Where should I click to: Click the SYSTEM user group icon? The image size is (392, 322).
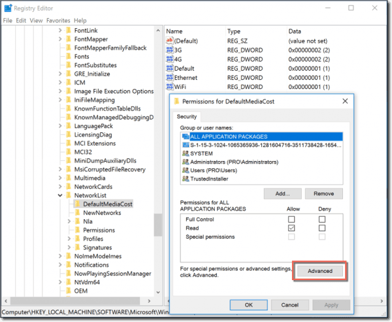(186, 153)
